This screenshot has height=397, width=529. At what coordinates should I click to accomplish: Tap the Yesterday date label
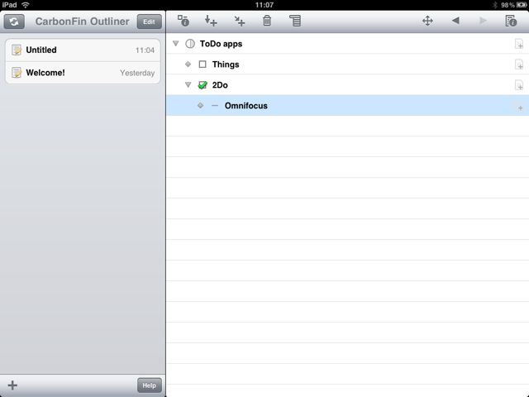pyautogui.click(x=137, y=73)
